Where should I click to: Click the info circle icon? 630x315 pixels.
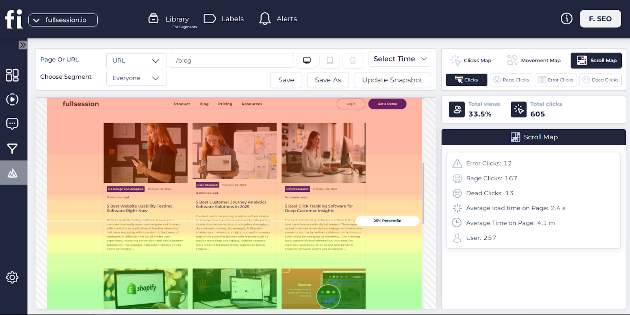point(566,19)
